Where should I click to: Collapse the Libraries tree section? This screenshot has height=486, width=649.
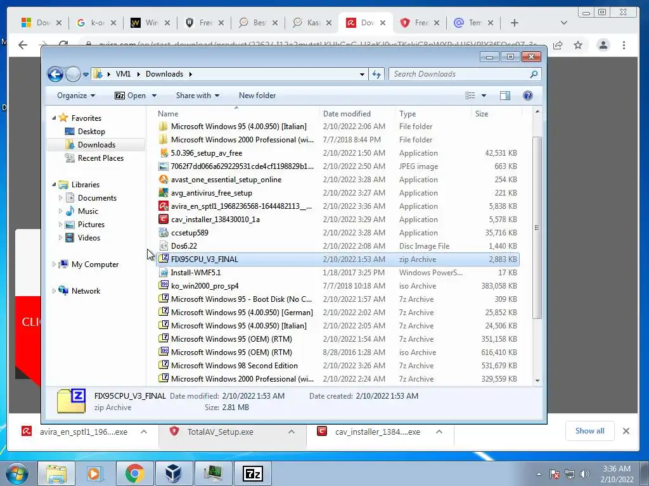click(x=54, y=185)
